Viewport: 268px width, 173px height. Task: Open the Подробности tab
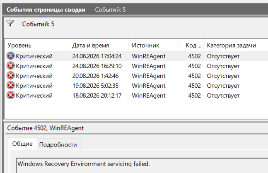pos(58,145)
